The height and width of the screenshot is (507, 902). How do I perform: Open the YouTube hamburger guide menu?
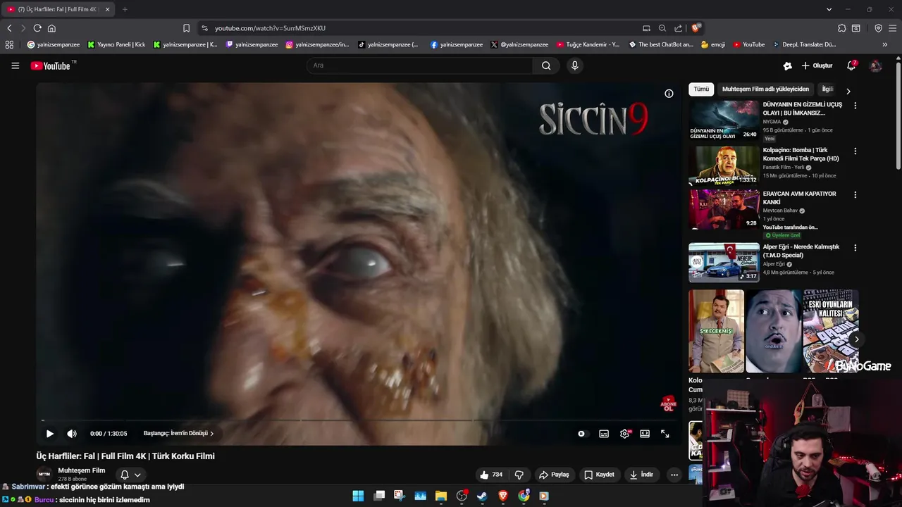coord(15,65)
